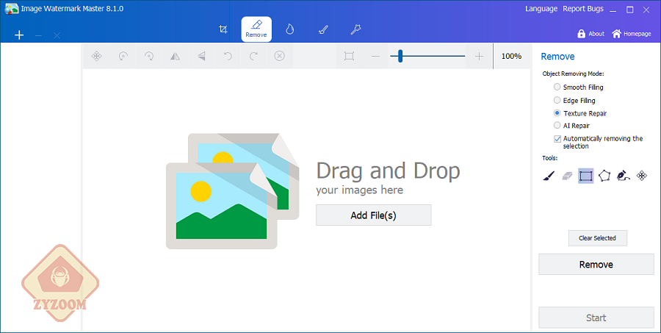The image size is (661, 333).
Task: Click the Remove button in the panel
Action: click(596, 265)
